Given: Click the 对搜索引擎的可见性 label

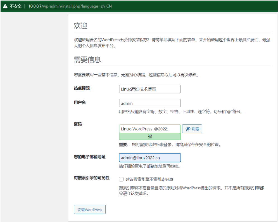Looking at the screenshot, I should (92, 178).
